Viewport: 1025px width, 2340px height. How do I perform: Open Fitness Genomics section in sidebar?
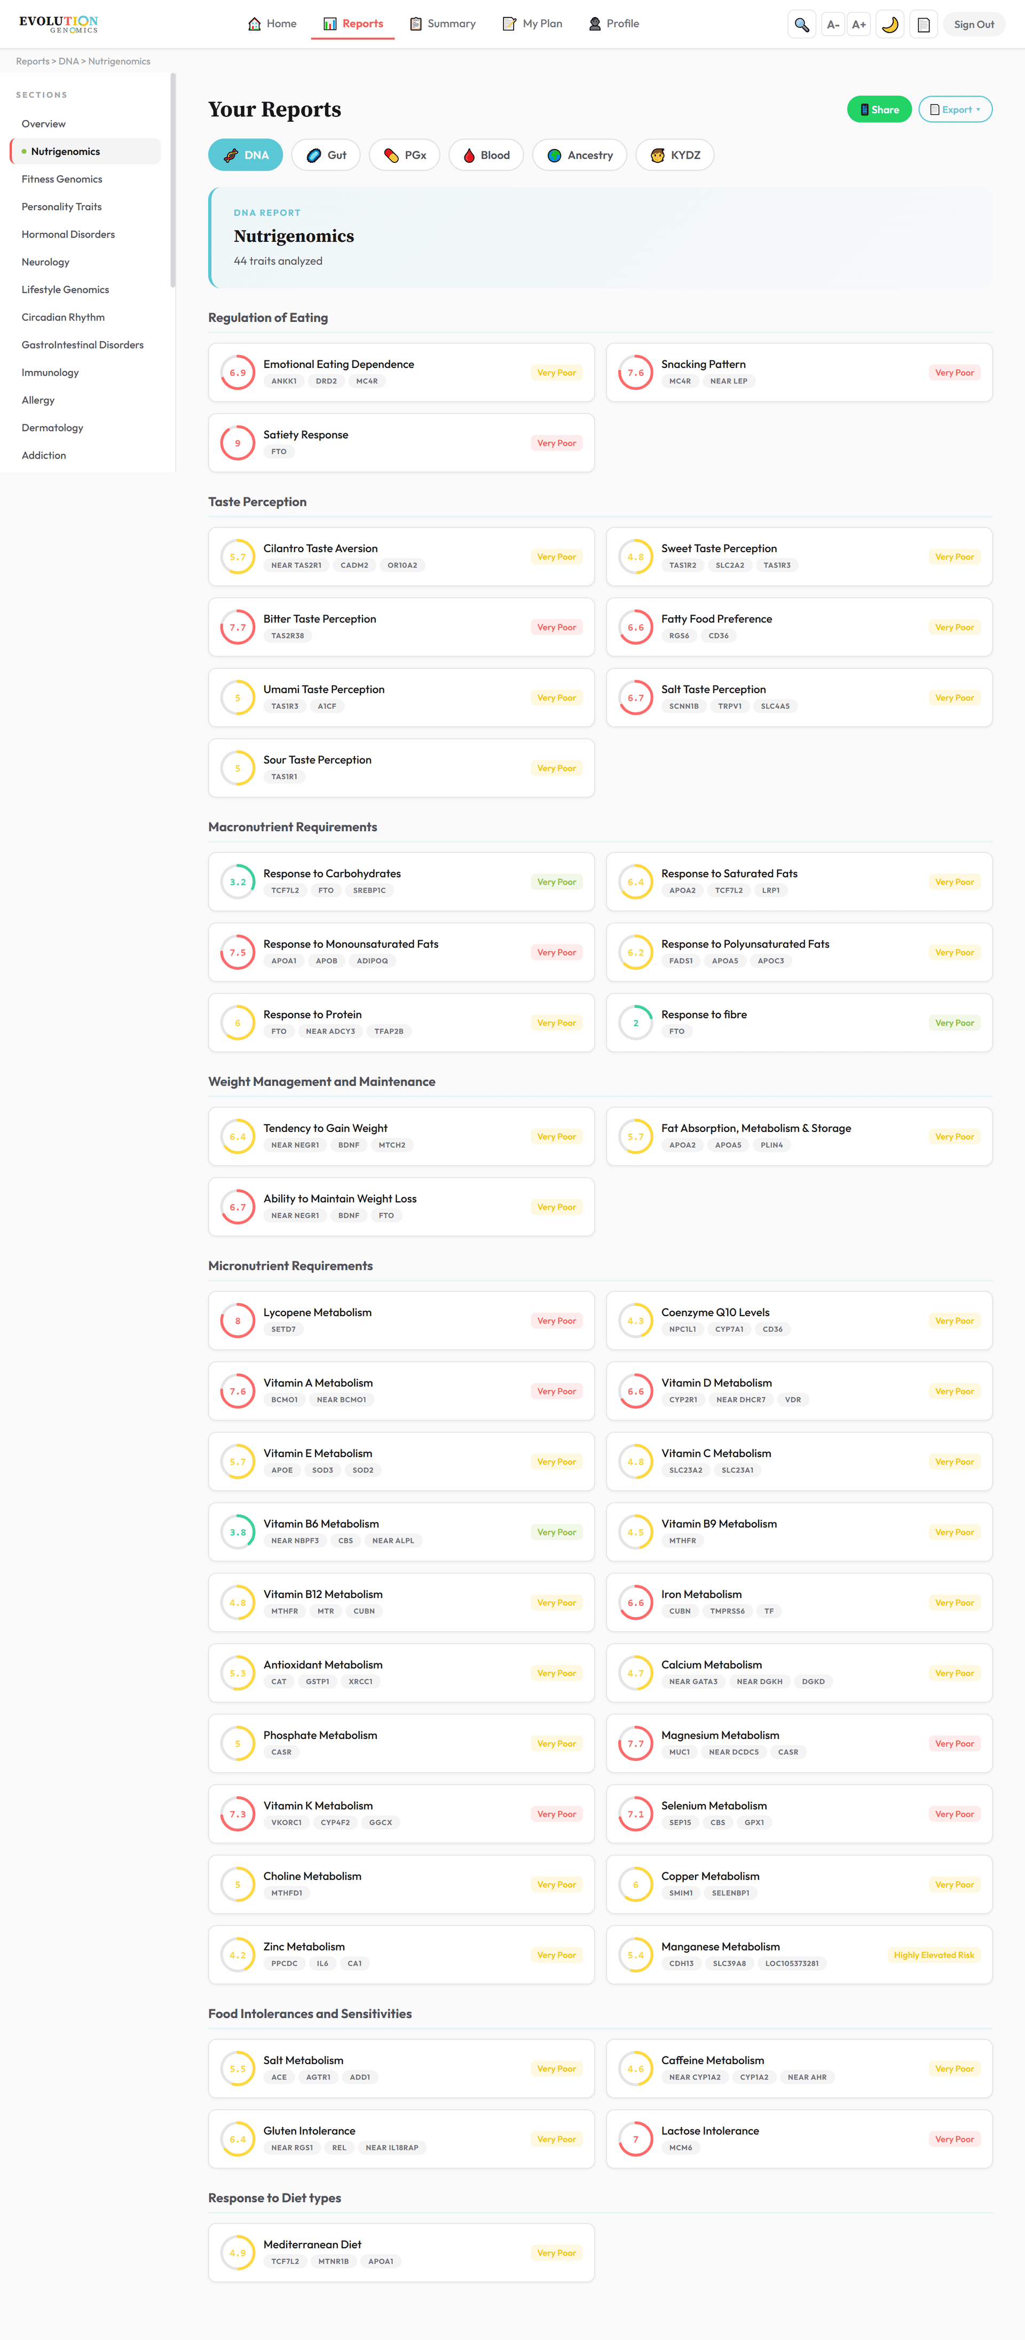pos(62,179)
